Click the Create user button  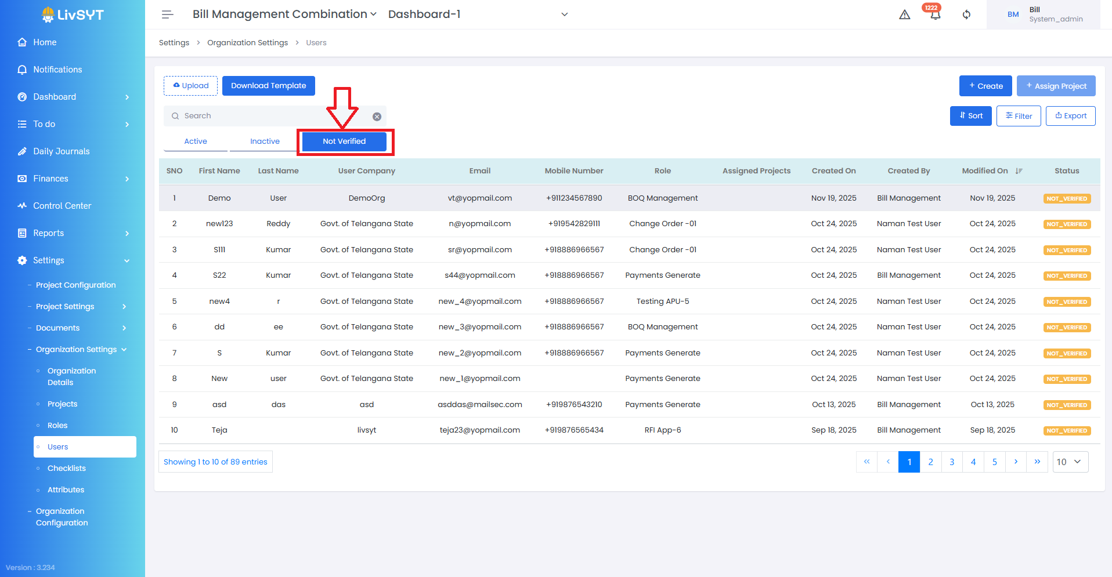click(985, 86)
